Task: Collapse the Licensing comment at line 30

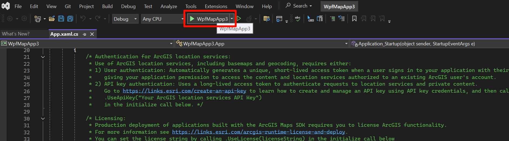Action: (43, 118)
